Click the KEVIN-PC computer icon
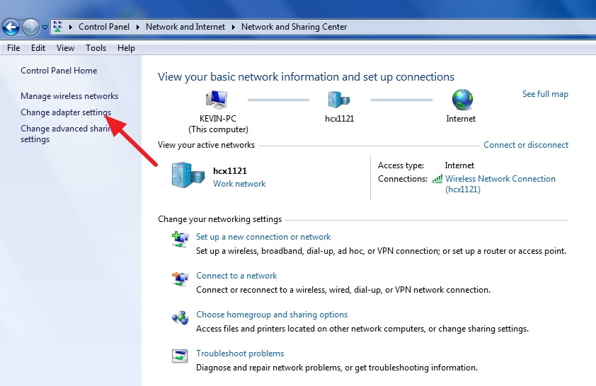The width and height of the screenshot is (596, 386). click(x=217, y=100)
